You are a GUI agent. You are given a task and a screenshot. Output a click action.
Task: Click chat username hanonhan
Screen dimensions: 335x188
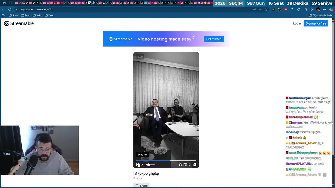point(296,108)
